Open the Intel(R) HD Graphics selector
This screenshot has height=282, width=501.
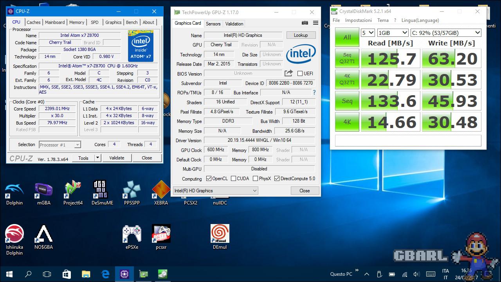215,191
